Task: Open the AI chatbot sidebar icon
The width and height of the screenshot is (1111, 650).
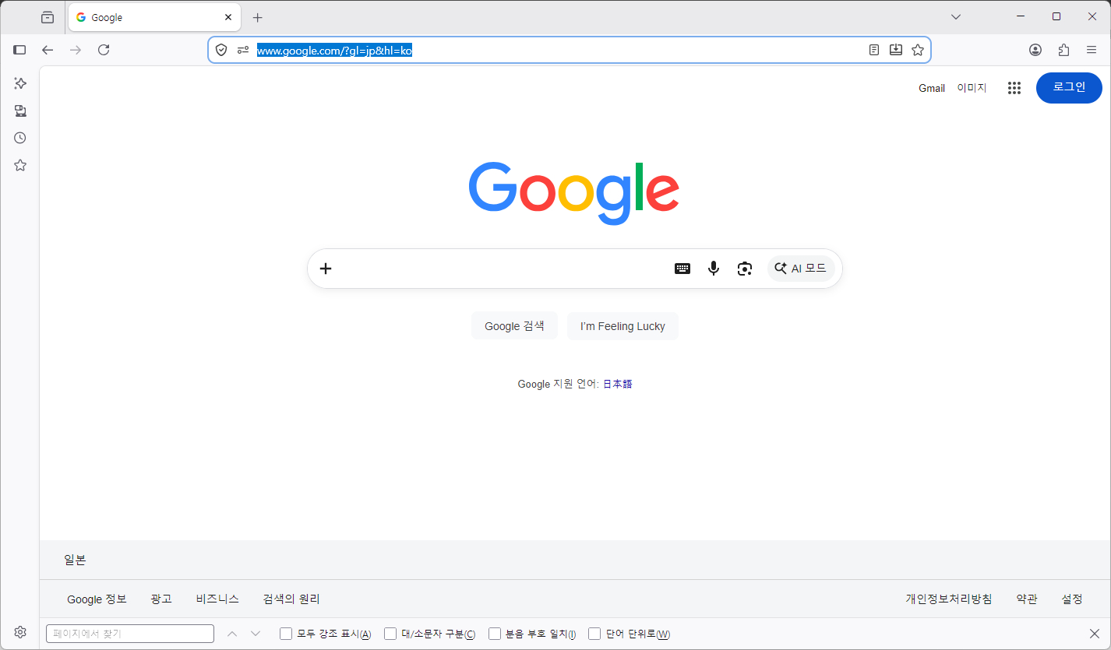Action: click(x=20, y=83)
